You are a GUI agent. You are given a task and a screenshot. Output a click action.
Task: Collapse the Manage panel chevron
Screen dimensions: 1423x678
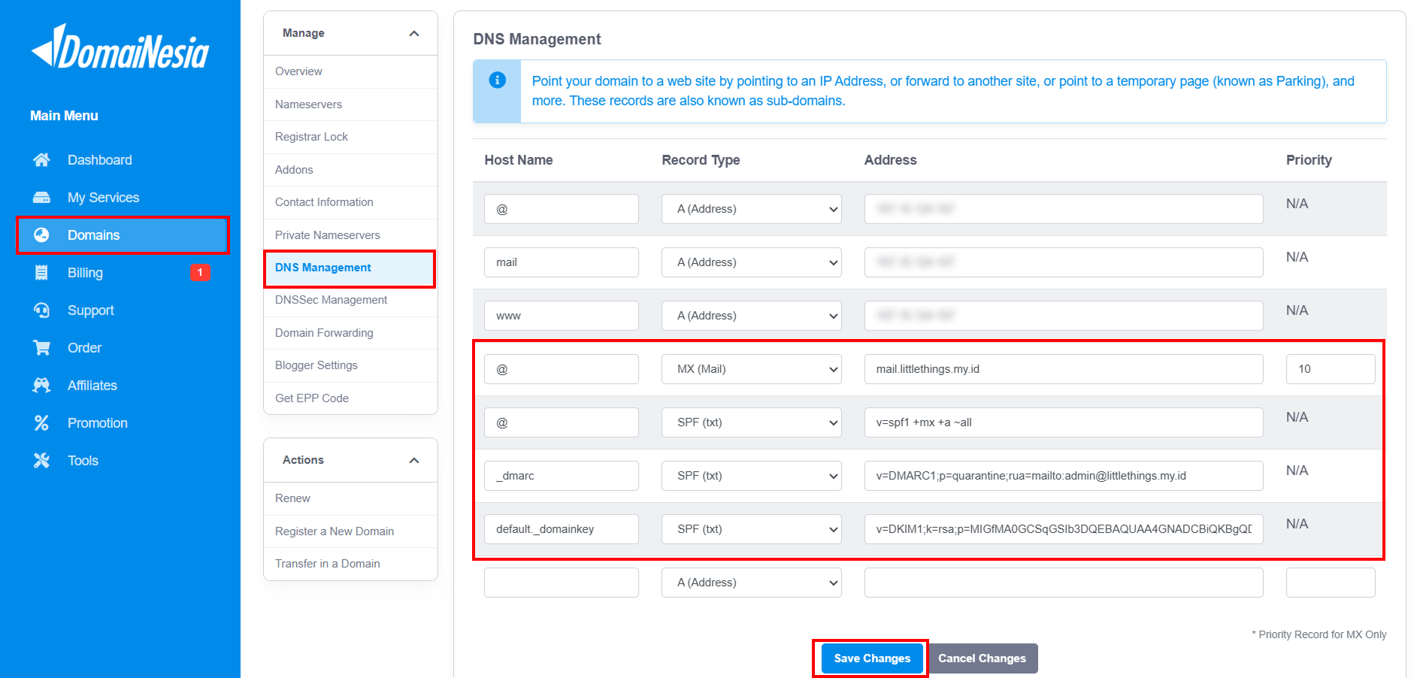[x=413, y=33]
